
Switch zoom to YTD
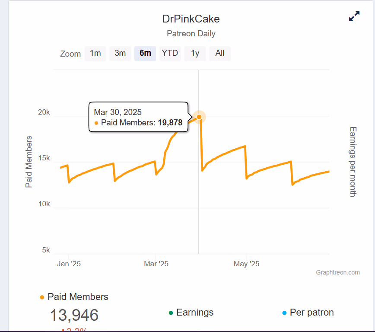pos(170,53)
